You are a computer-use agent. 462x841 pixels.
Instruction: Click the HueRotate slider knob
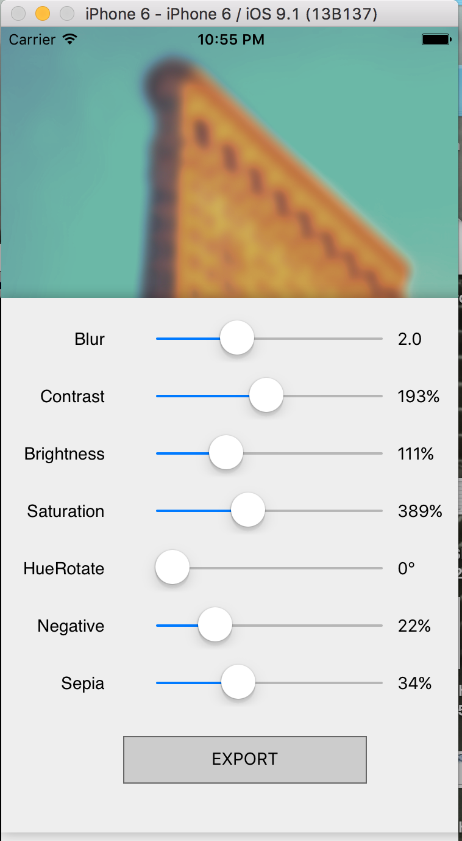coord(172,568)
